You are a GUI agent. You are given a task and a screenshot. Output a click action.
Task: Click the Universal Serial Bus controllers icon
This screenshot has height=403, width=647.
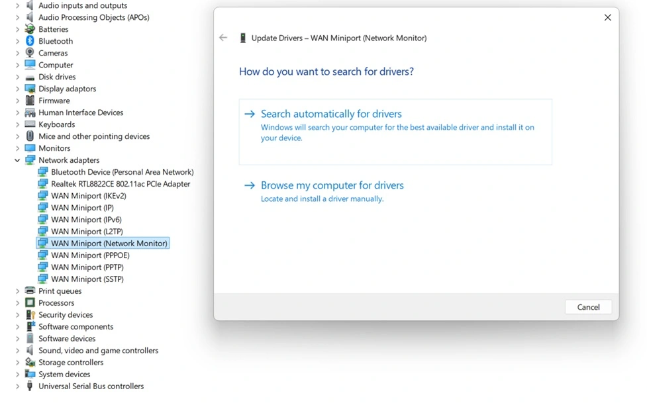point(30,386)
